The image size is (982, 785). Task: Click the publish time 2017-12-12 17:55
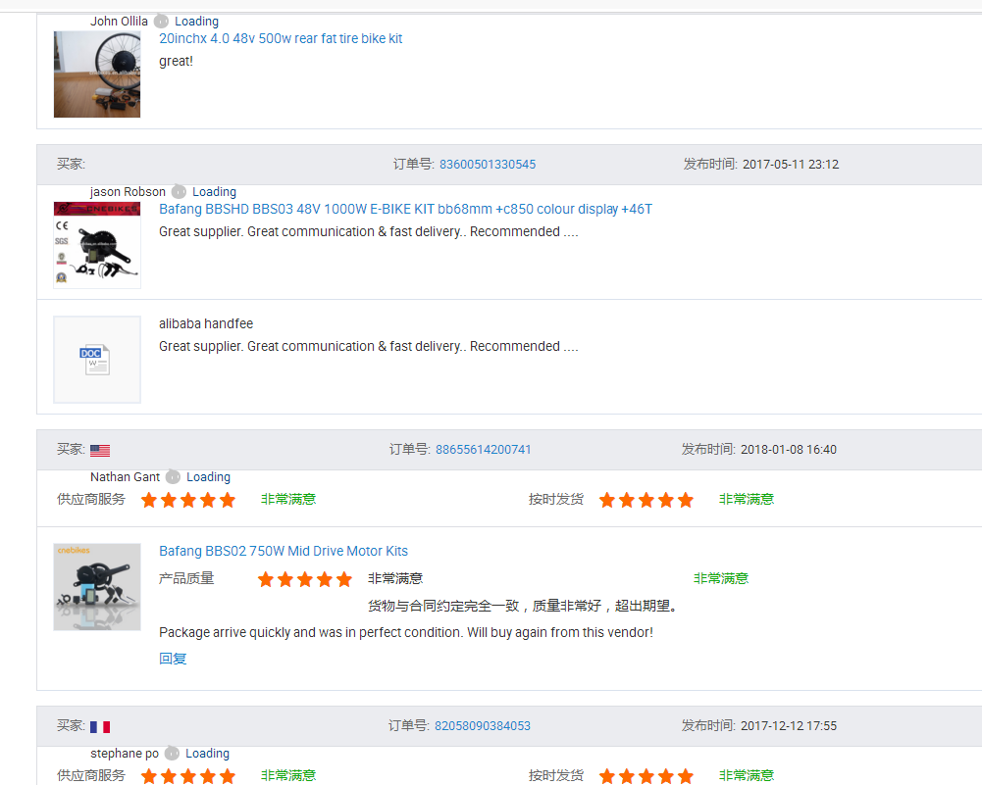[x=789, y=726]
